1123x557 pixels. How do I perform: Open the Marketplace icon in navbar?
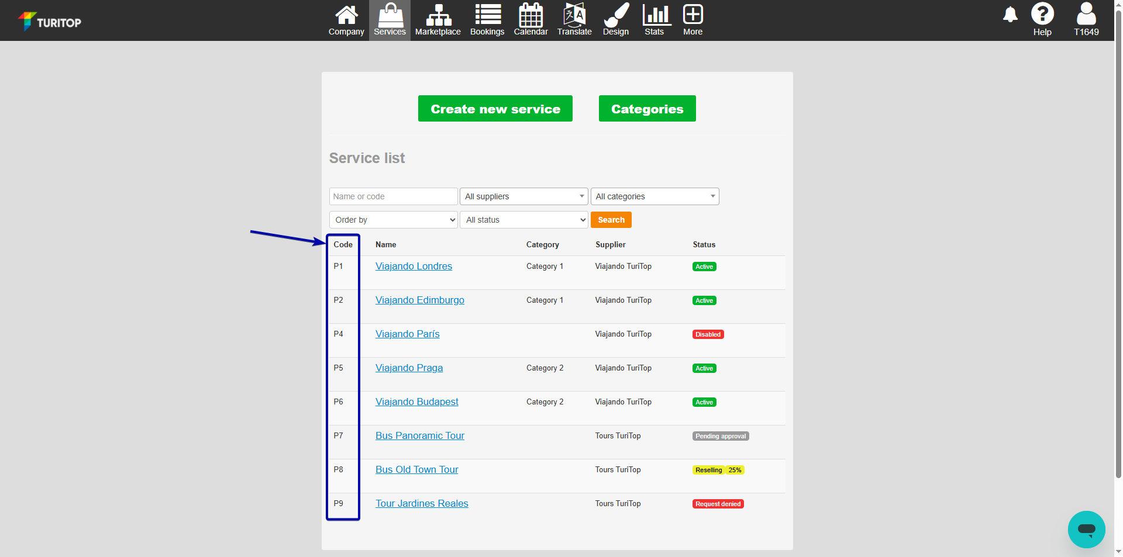[438, 16]
